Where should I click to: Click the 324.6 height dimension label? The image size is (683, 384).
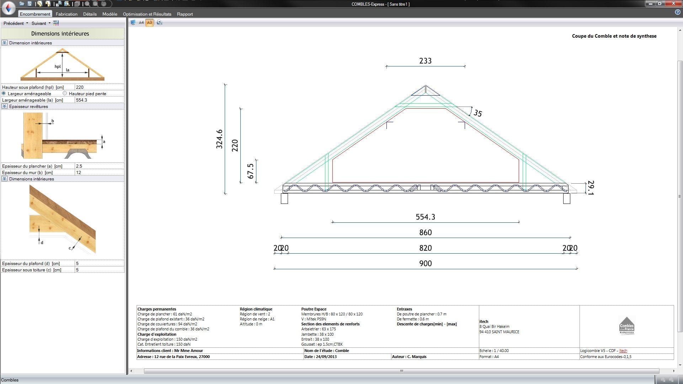[x=219, y=139]
